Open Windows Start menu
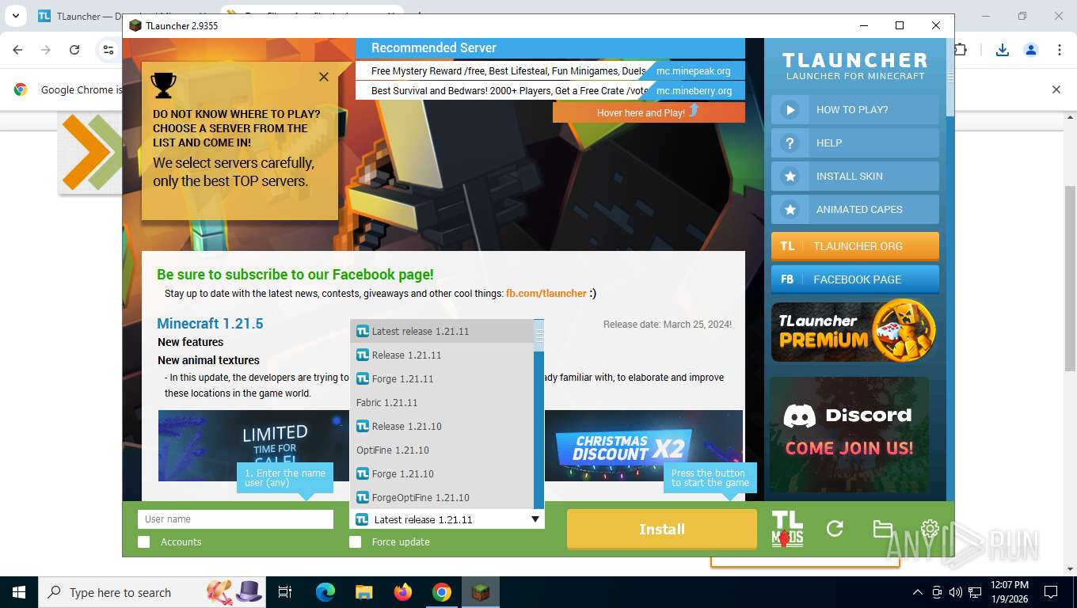Image resolution: width=1077 pixels, height=608 pixels. pos(18,592)
